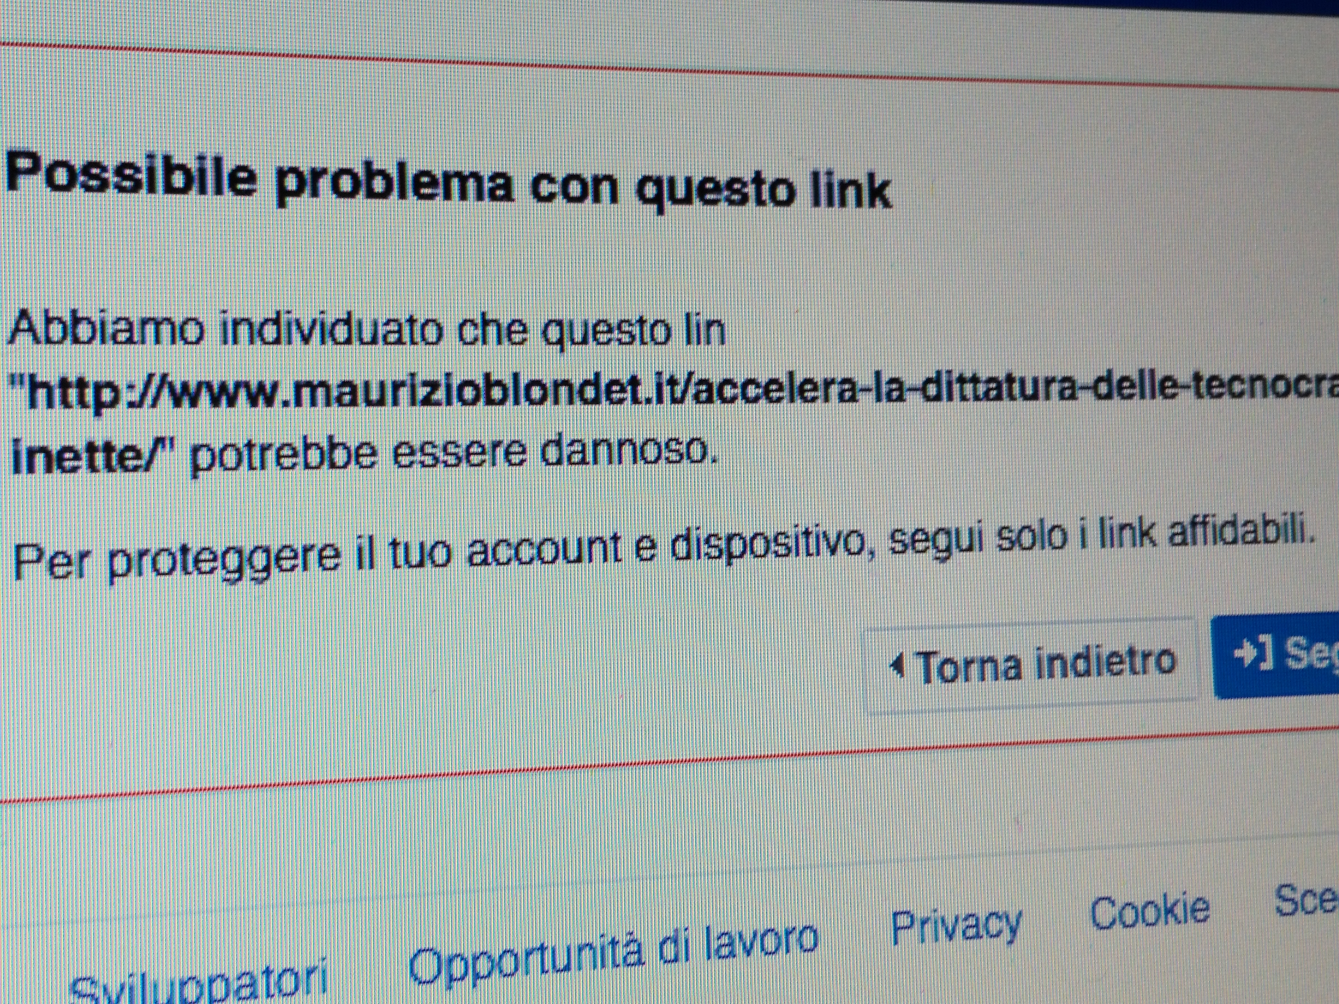
Task: Click the heading Possibile problema con questo link
Action: click(x=448, y=180)
